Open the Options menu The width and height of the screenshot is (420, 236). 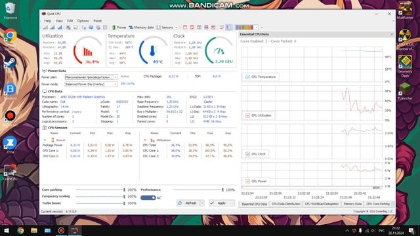[83, 20]
